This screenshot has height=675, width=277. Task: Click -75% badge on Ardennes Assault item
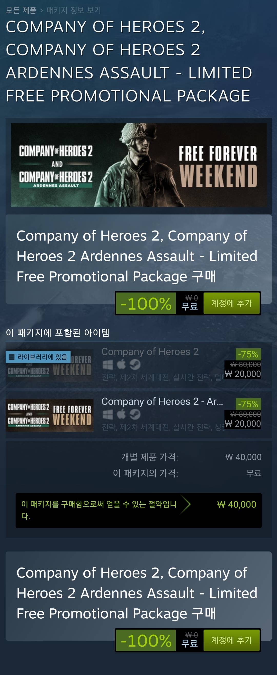pyautogui.click(x=248, y=404)
